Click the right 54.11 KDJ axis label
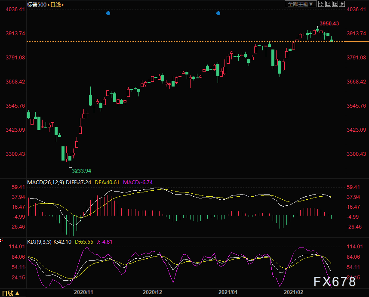Image resolution: width=369 pixels, height=297 pixels. (354, 267)
